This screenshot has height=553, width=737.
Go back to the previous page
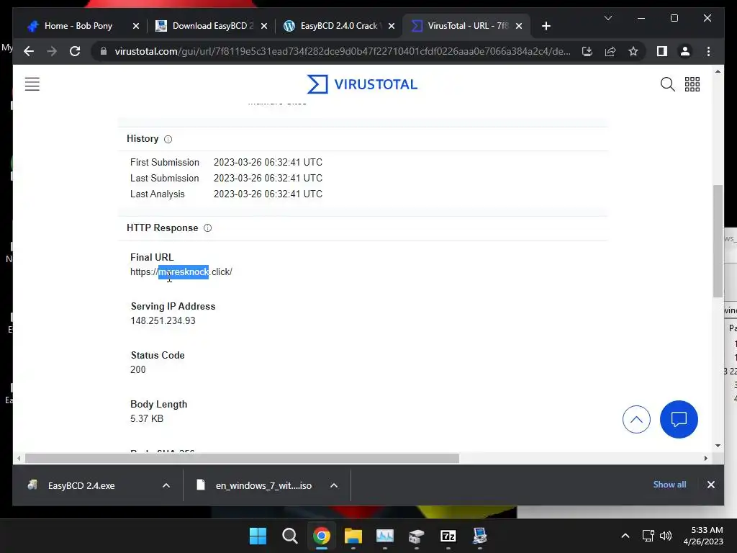(29, 51)
